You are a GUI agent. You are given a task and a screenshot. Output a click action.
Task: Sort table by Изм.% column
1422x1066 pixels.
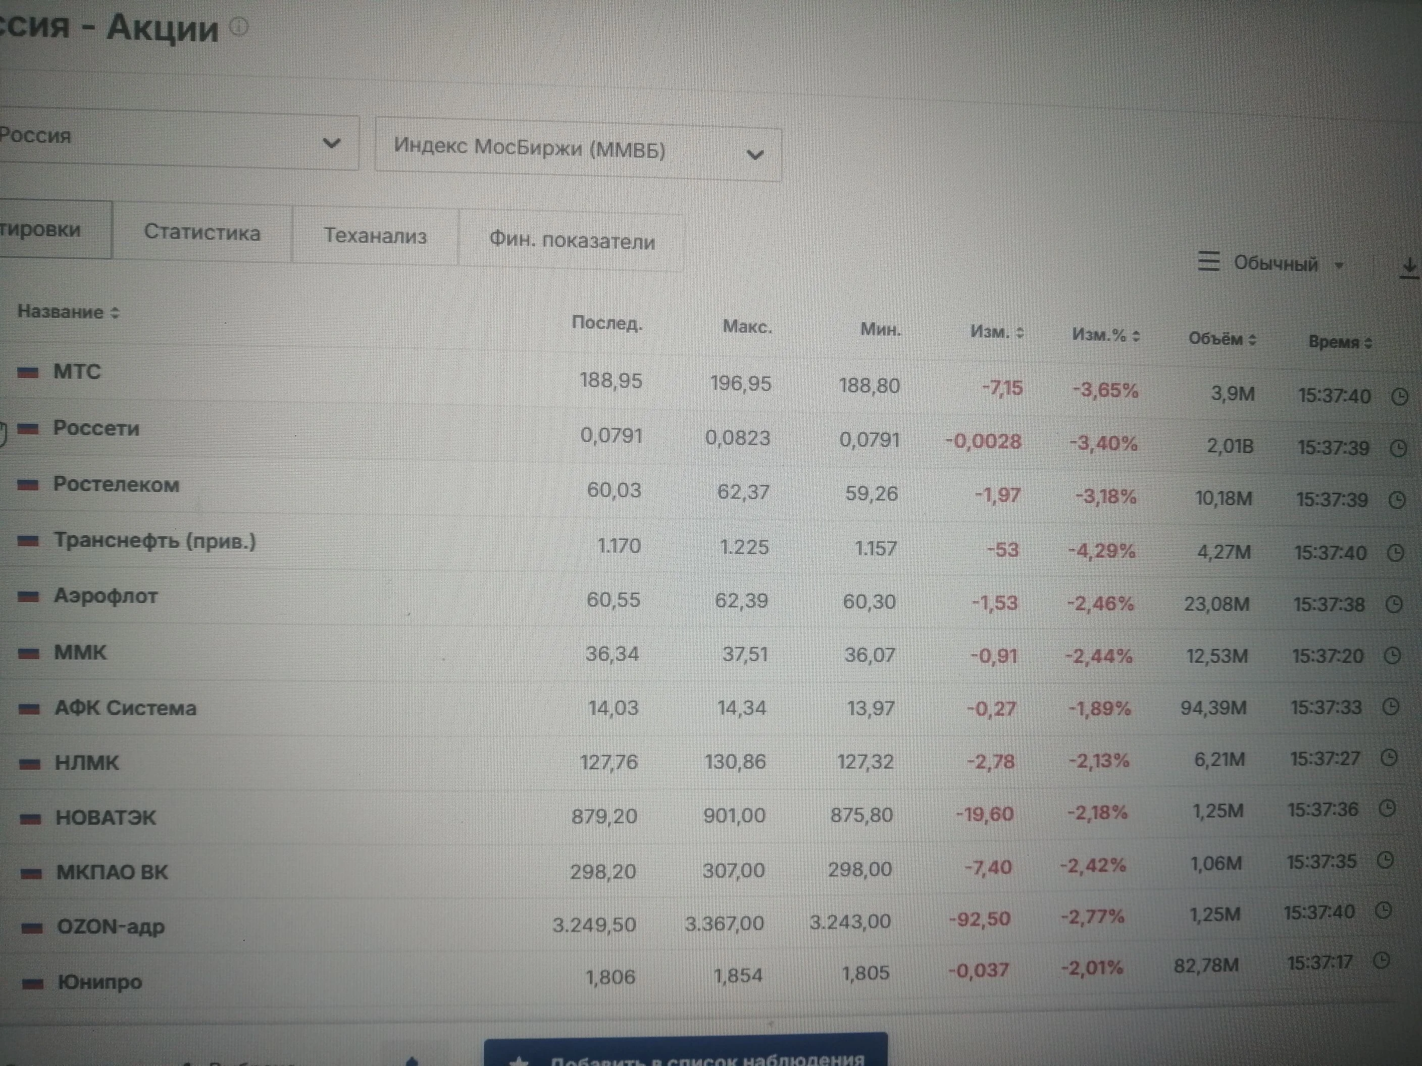pyautogui.click(x=1106, y=336)
